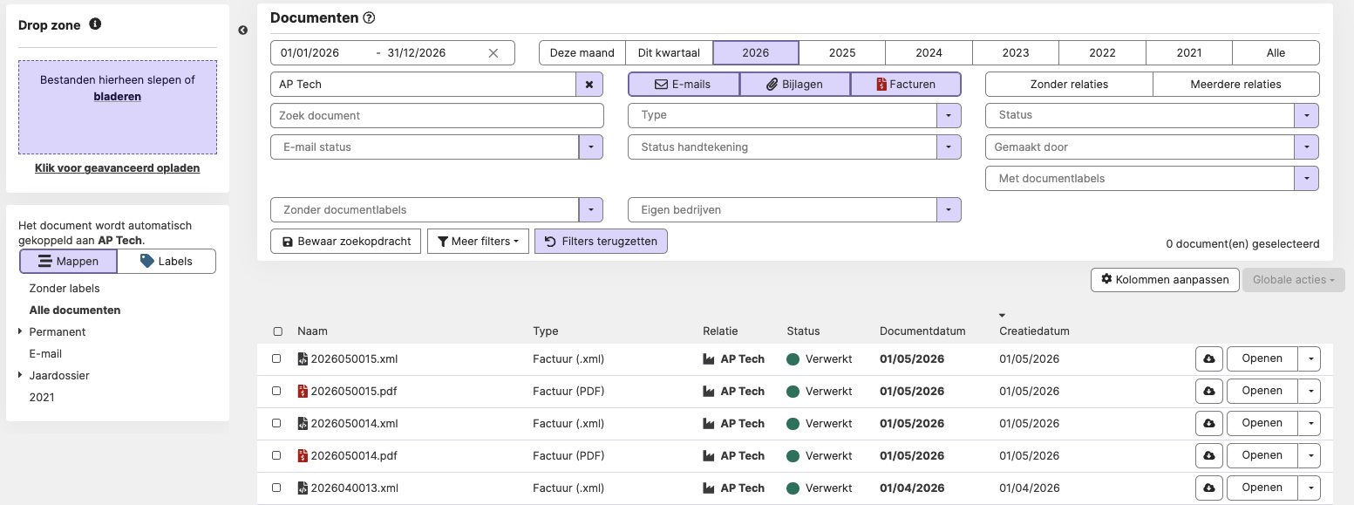This screenshot has height=505, width=1354.
Task: Toggle the Zonder relaties filter
Action: point(1069,85)
